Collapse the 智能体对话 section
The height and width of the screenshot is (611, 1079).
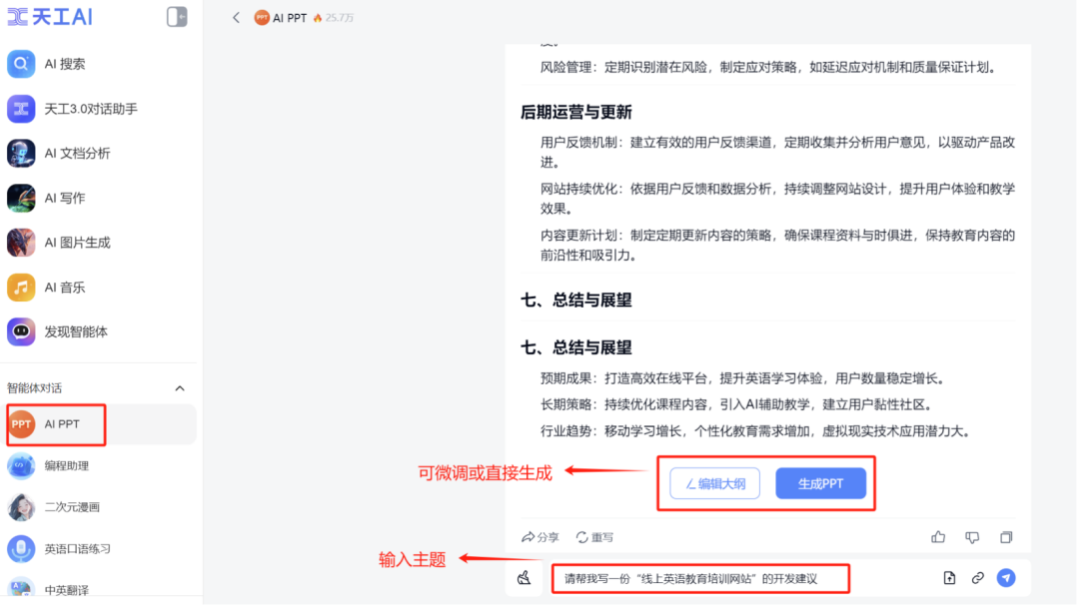tap(179, 388)
